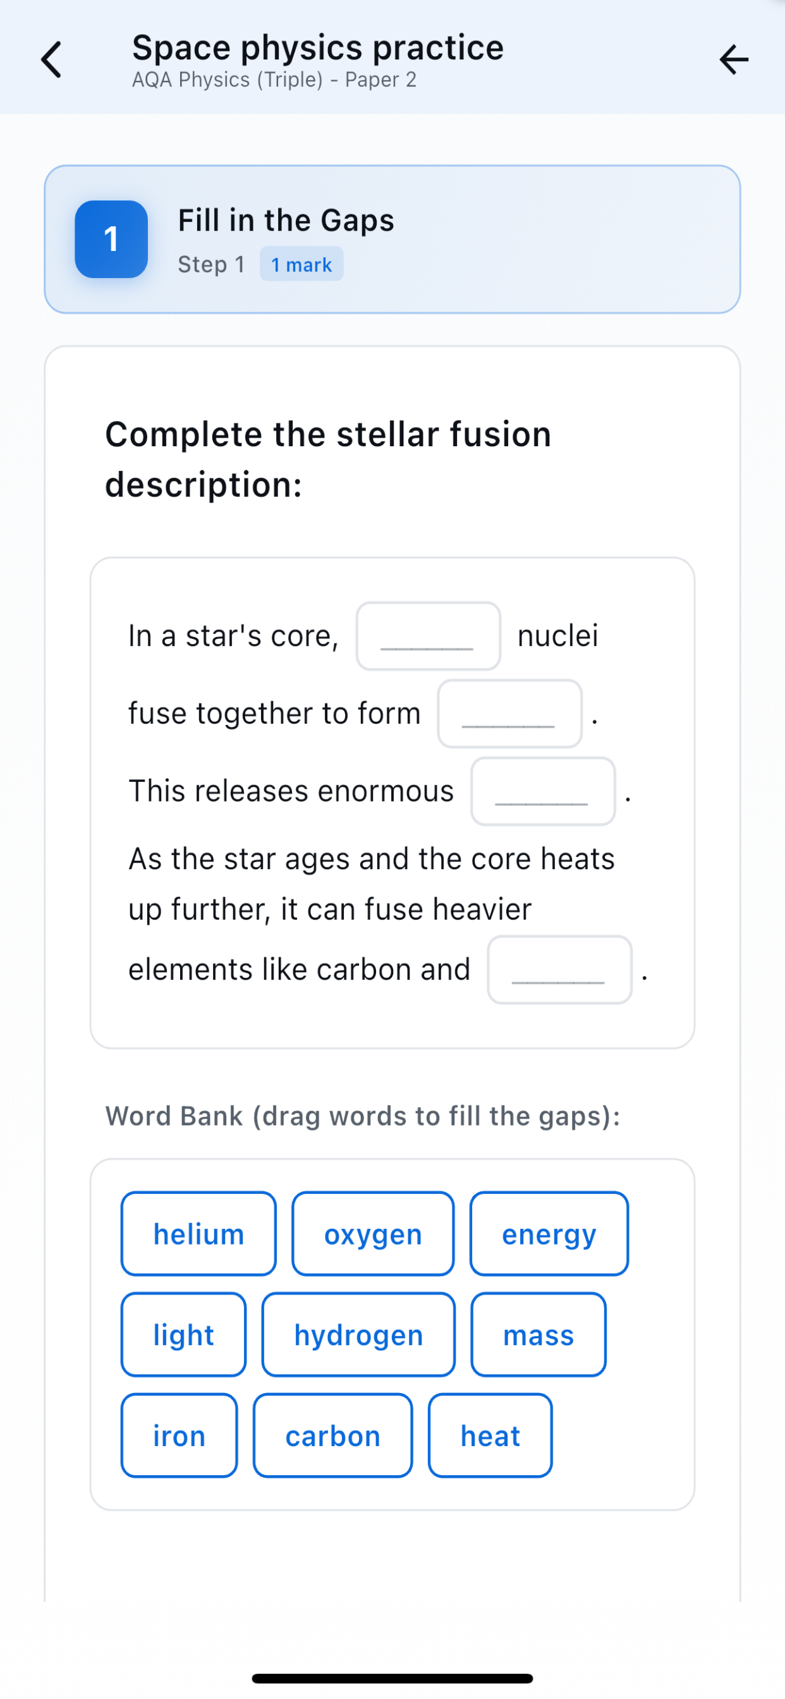Tap the blank after elements like carbon and
This screenshot has width=785, height=1699.
pos(559,970)
